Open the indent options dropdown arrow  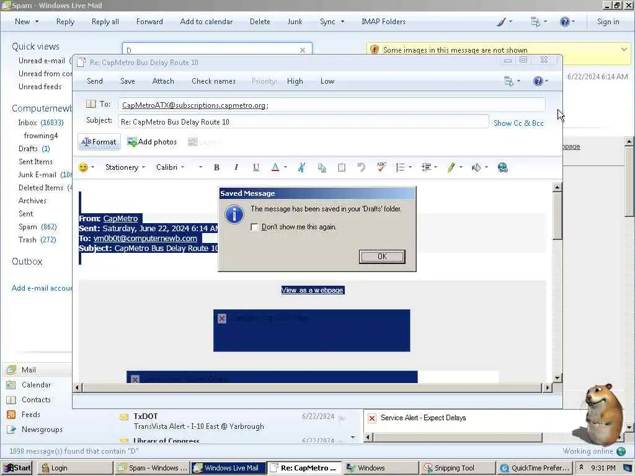coord(436,167)
